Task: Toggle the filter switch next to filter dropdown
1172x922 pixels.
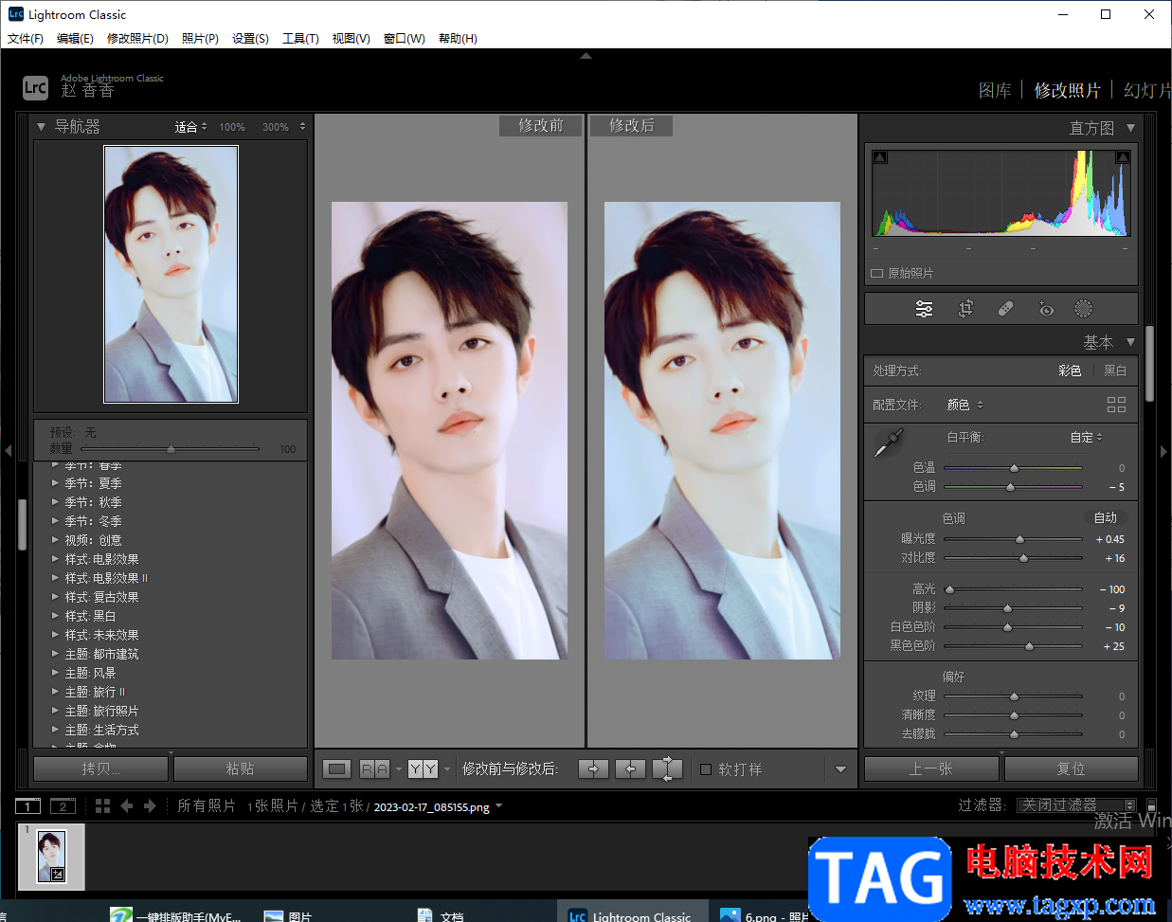Action: click(x=1151, y=804)
